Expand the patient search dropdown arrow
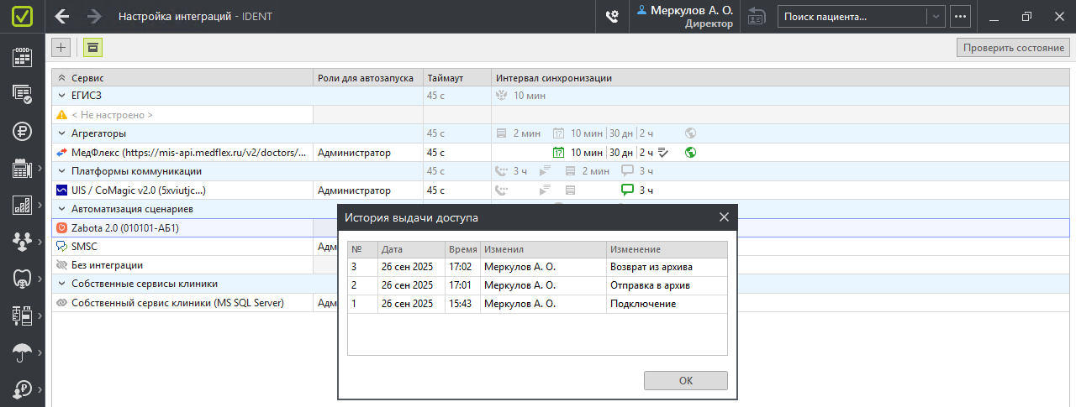Screen dimensions: 1076x407 [936, 17]
